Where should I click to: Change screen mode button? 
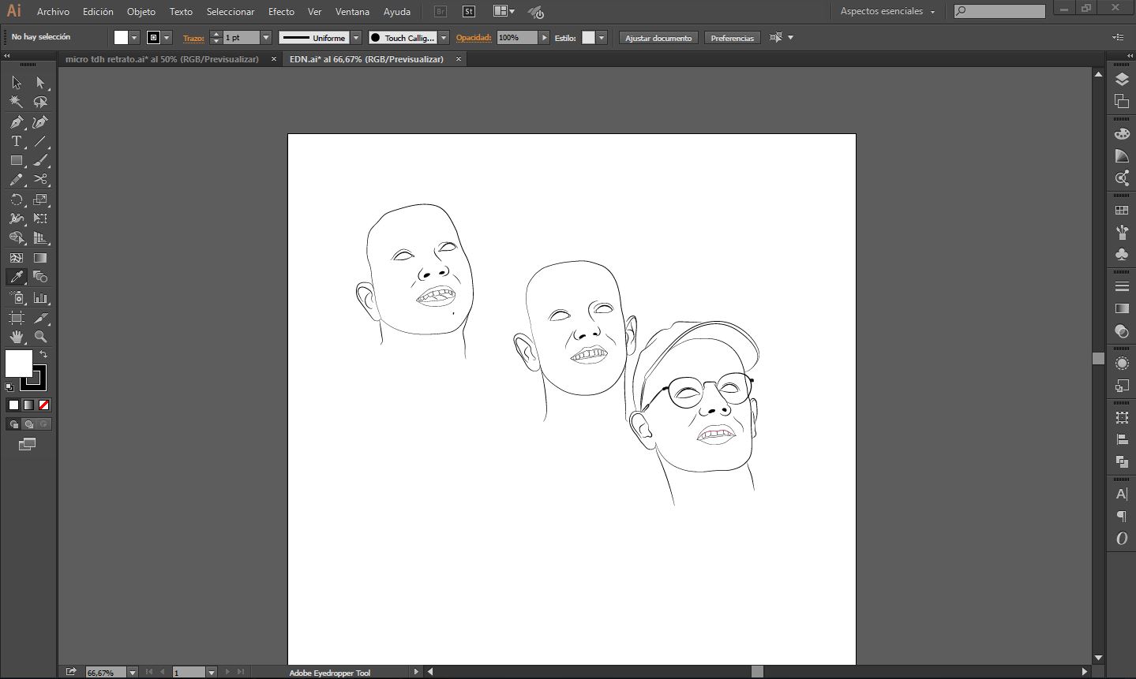click(x=28, y=445)
